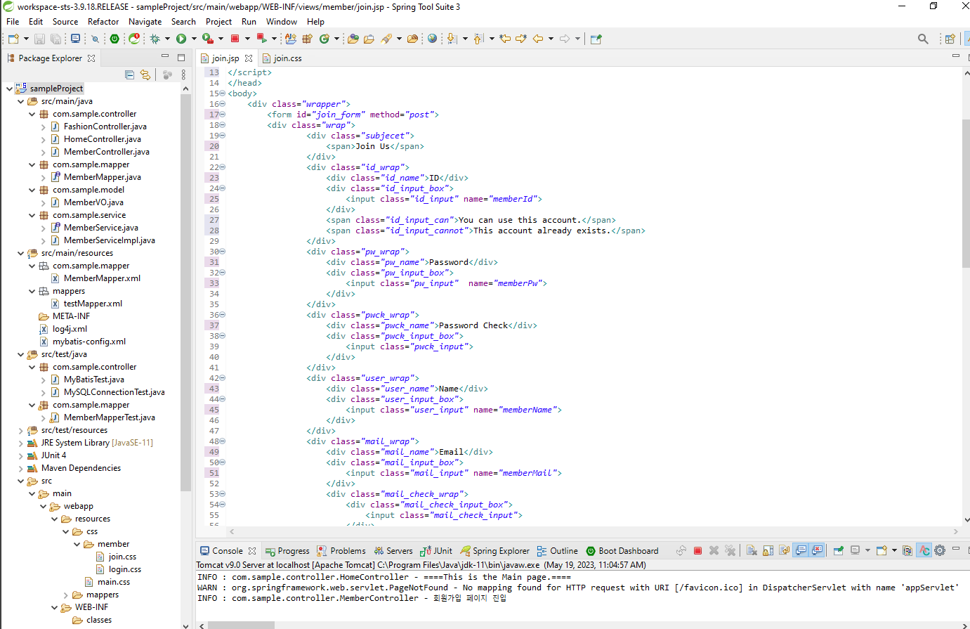The height and width of the screenshot is (629, 970).
Task: Click the green Run button in toolbar
Action: coord(181,39)
